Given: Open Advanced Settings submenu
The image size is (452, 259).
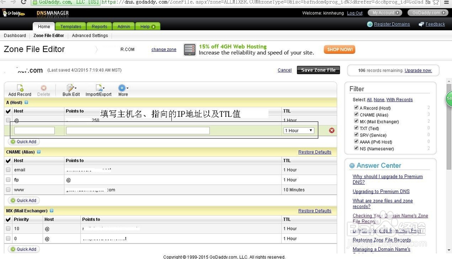Looking at the screenshot, I should [90, 35].
